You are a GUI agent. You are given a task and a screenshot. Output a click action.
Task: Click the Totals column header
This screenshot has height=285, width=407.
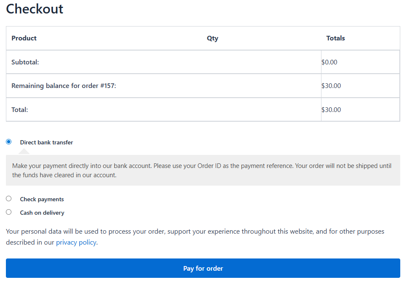(336, 38)
